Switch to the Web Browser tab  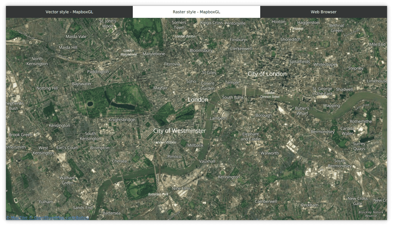[323, 12]
